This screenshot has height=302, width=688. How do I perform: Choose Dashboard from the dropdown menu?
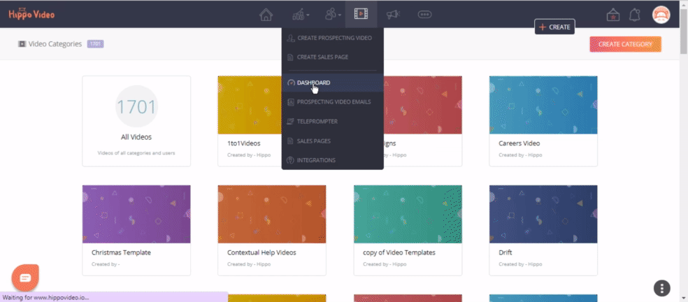pyautogui.click(x=333, y=82)
